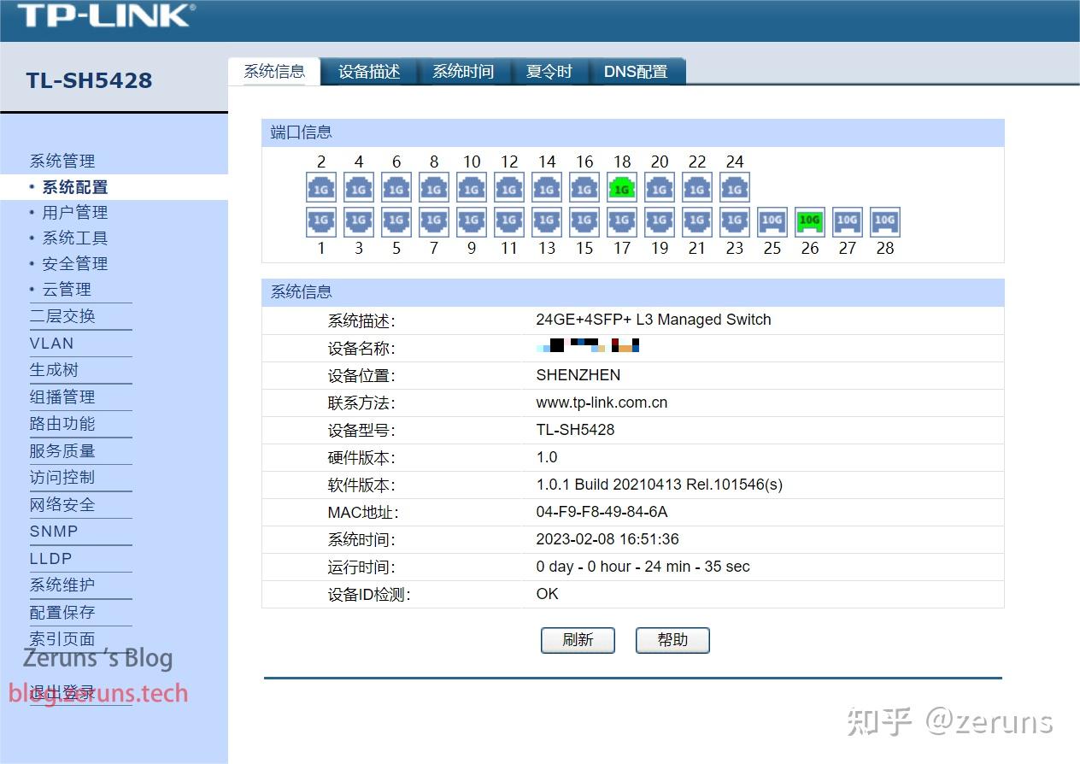1080x764 pixels.
Task: Click port 12 icon
Action: pyautogui.click(x=509, y=187)
